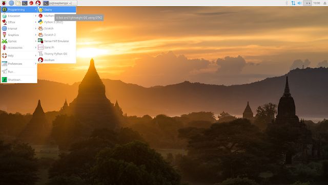Expand the Internet menu category
Image resolution: width=328 pixels, height=185 pixels.
point(19,29)
